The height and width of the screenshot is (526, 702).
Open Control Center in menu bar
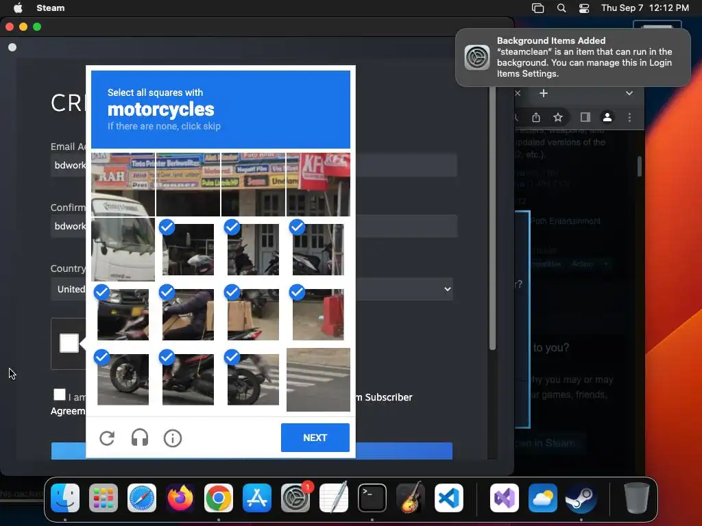coord(584,8)
